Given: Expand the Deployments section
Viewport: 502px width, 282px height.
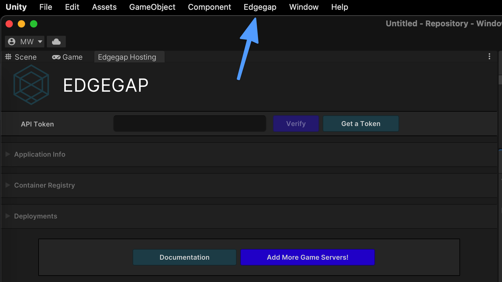Looking at the screenshot, I should [36, 216].
